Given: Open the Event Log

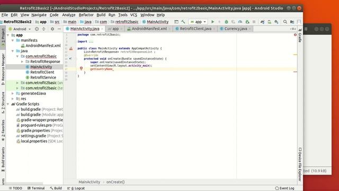Looking at the screenshot, I should (284, 188).
